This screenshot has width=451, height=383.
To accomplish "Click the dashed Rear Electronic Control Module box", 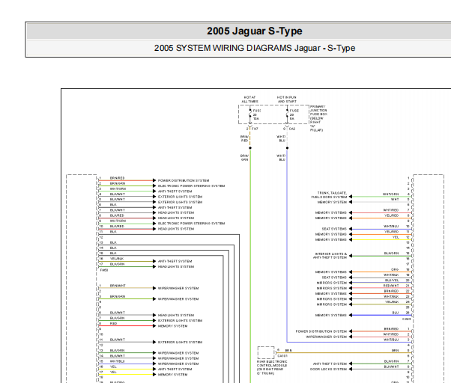I will (x=266, y=352).
